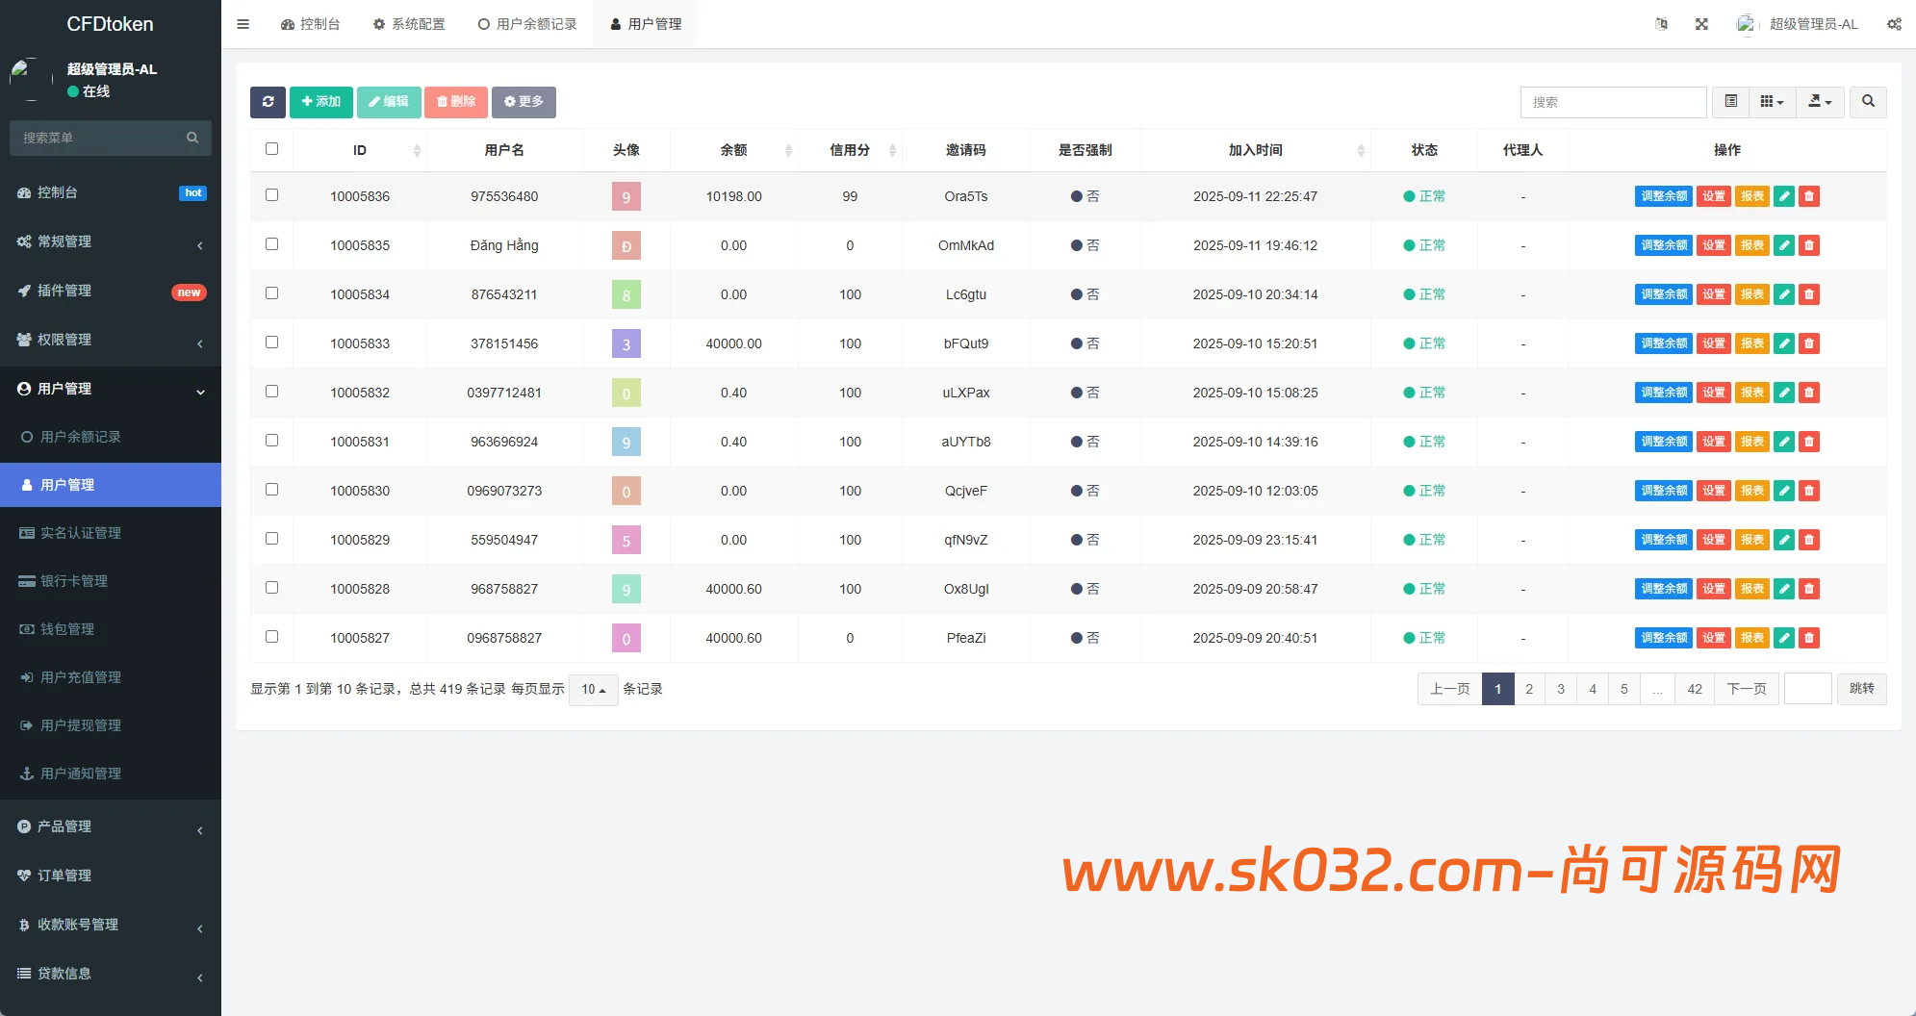Switch to the 用户余额记录 top tab
Viewport: 1916px width, 1016px height.
(x=527, y=24)
